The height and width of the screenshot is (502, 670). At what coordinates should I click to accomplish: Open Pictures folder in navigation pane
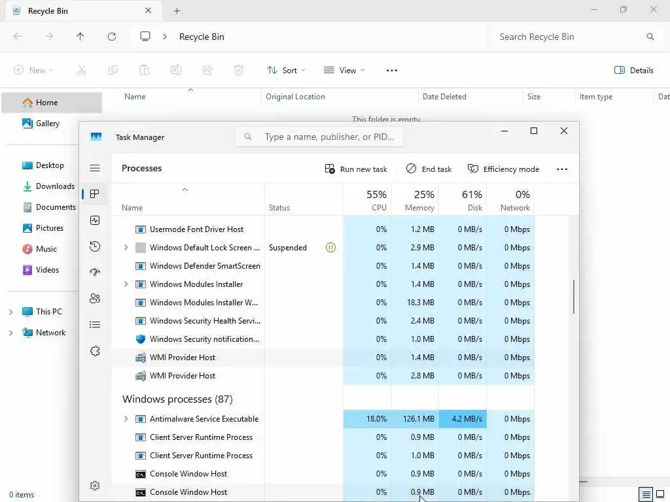[x=43, y=228]
